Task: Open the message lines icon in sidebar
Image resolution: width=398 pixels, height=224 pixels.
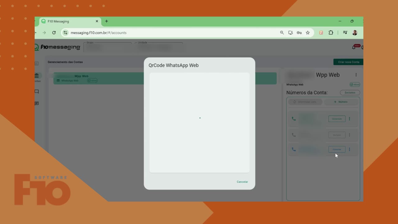Action: [37, 103]
